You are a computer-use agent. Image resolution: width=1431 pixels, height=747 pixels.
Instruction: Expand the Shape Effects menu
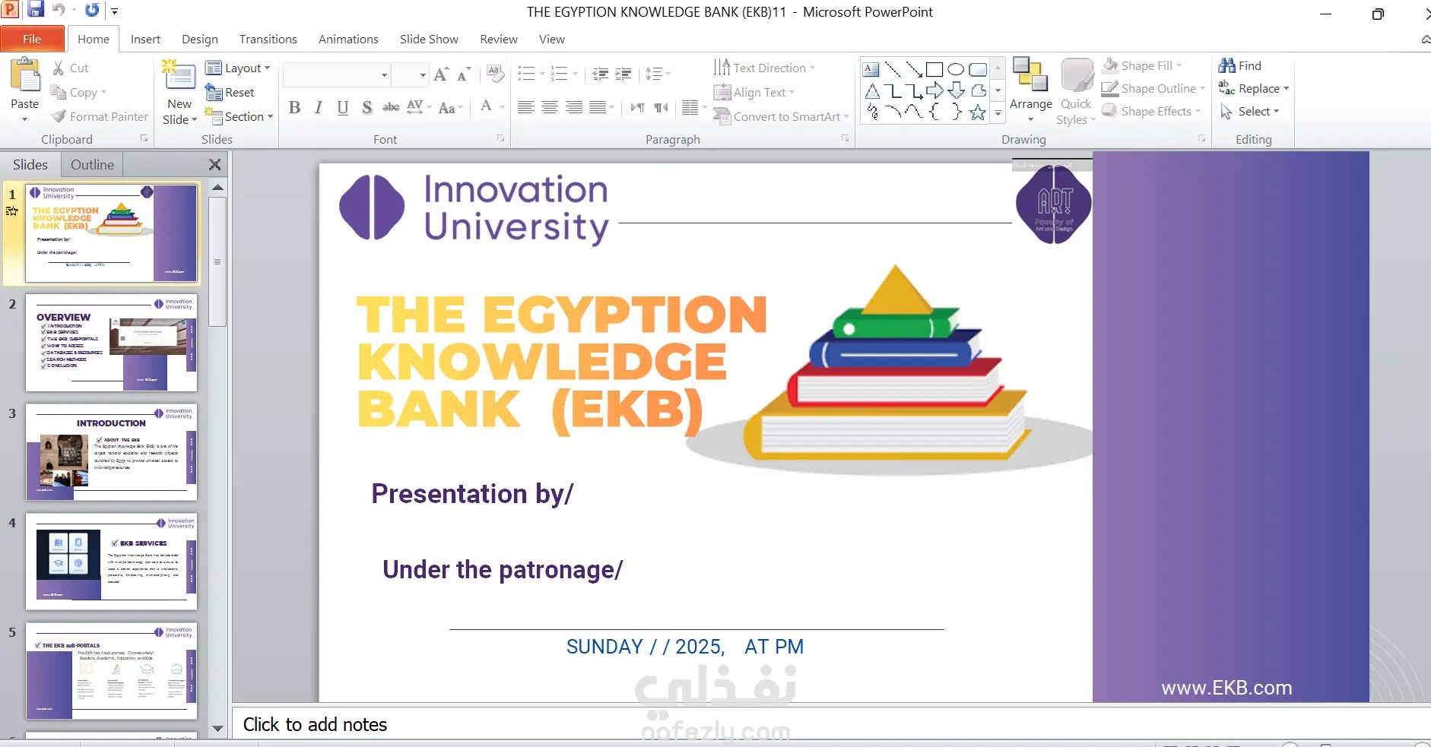[x=1151, y=111]
